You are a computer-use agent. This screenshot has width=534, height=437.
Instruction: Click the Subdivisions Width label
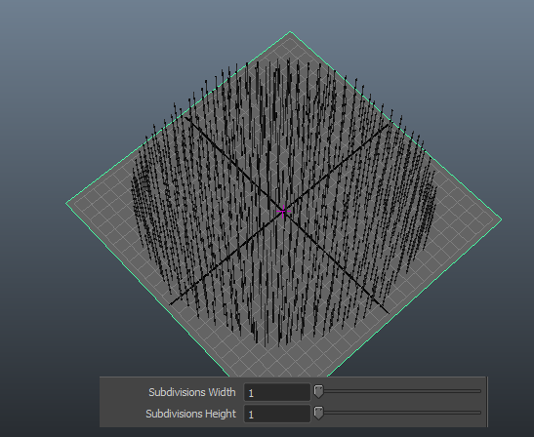pyautogui.click(x=192, y=392)
